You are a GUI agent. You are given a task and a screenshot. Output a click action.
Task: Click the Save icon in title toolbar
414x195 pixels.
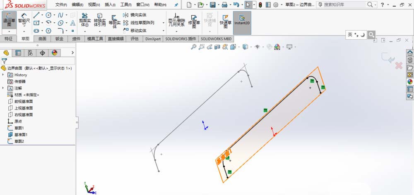[212, 5]
